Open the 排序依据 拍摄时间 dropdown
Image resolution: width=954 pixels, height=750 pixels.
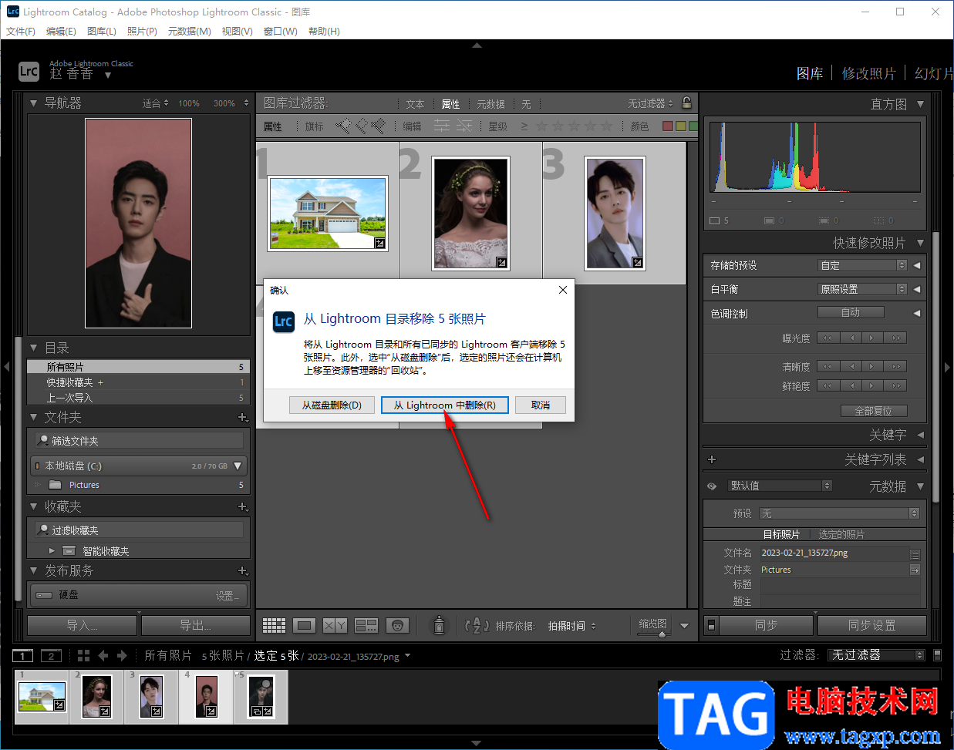pyautogui.click(x=571, y=626)
